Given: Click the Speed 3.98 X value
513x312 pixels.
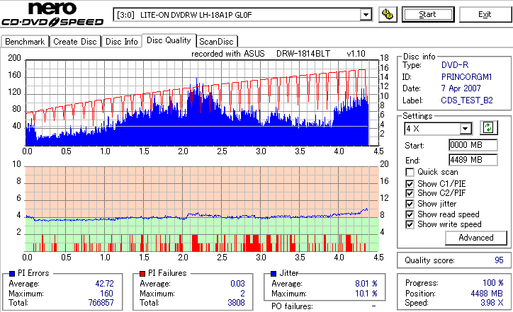Looking at the screenshot, I should pyautogui.click(x=492, y=303).
